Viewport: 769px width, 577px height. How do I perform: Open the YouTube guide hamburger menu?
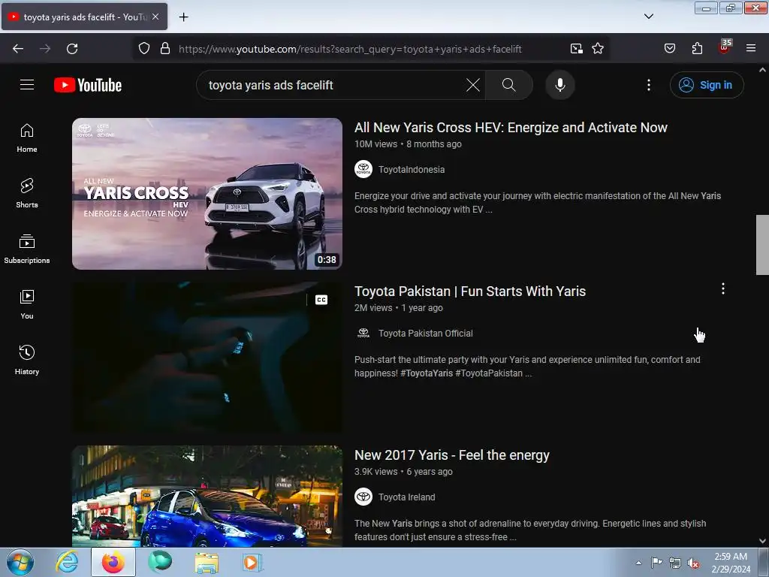point(27,85)
